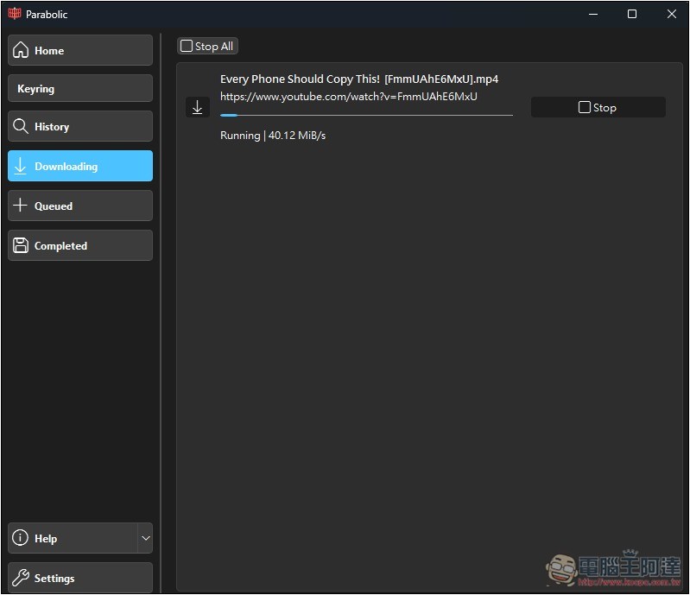The image size is (690, 595).
Task: Click the YouTube URL of the download
Action: [x=348, y=97]
